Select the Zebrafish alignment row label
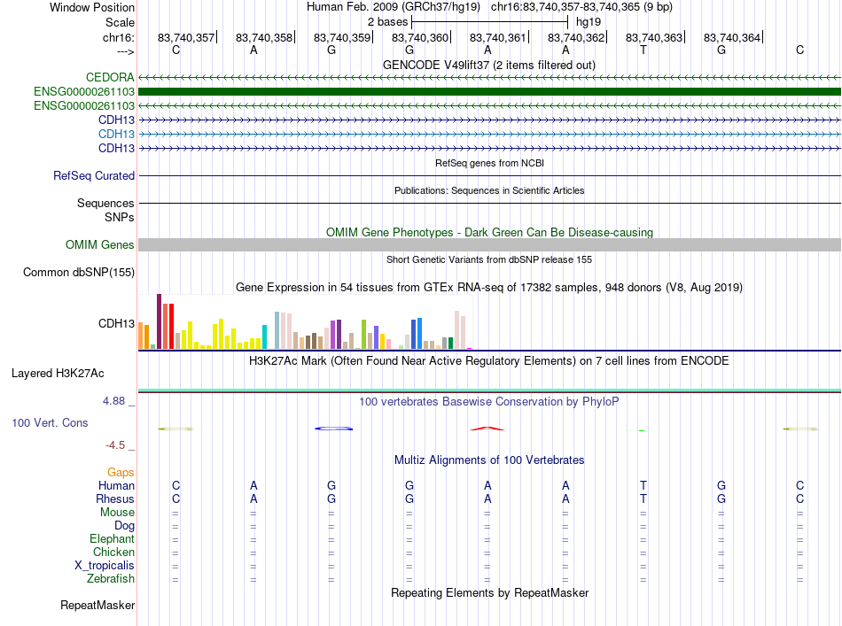The width and height of the screenshot is (842, 626). coord(111,578)
